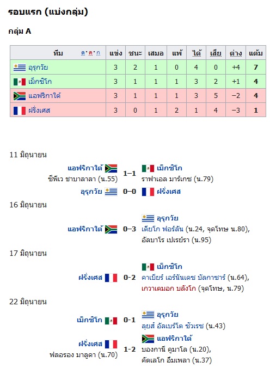Click Mexico flag in the 1–1 match
This screenshot has height=368, width=270.
[148, 168]
